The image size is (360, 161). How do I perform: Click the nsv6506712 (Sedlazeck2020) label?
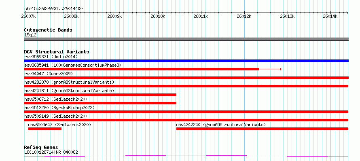point(56,99)
